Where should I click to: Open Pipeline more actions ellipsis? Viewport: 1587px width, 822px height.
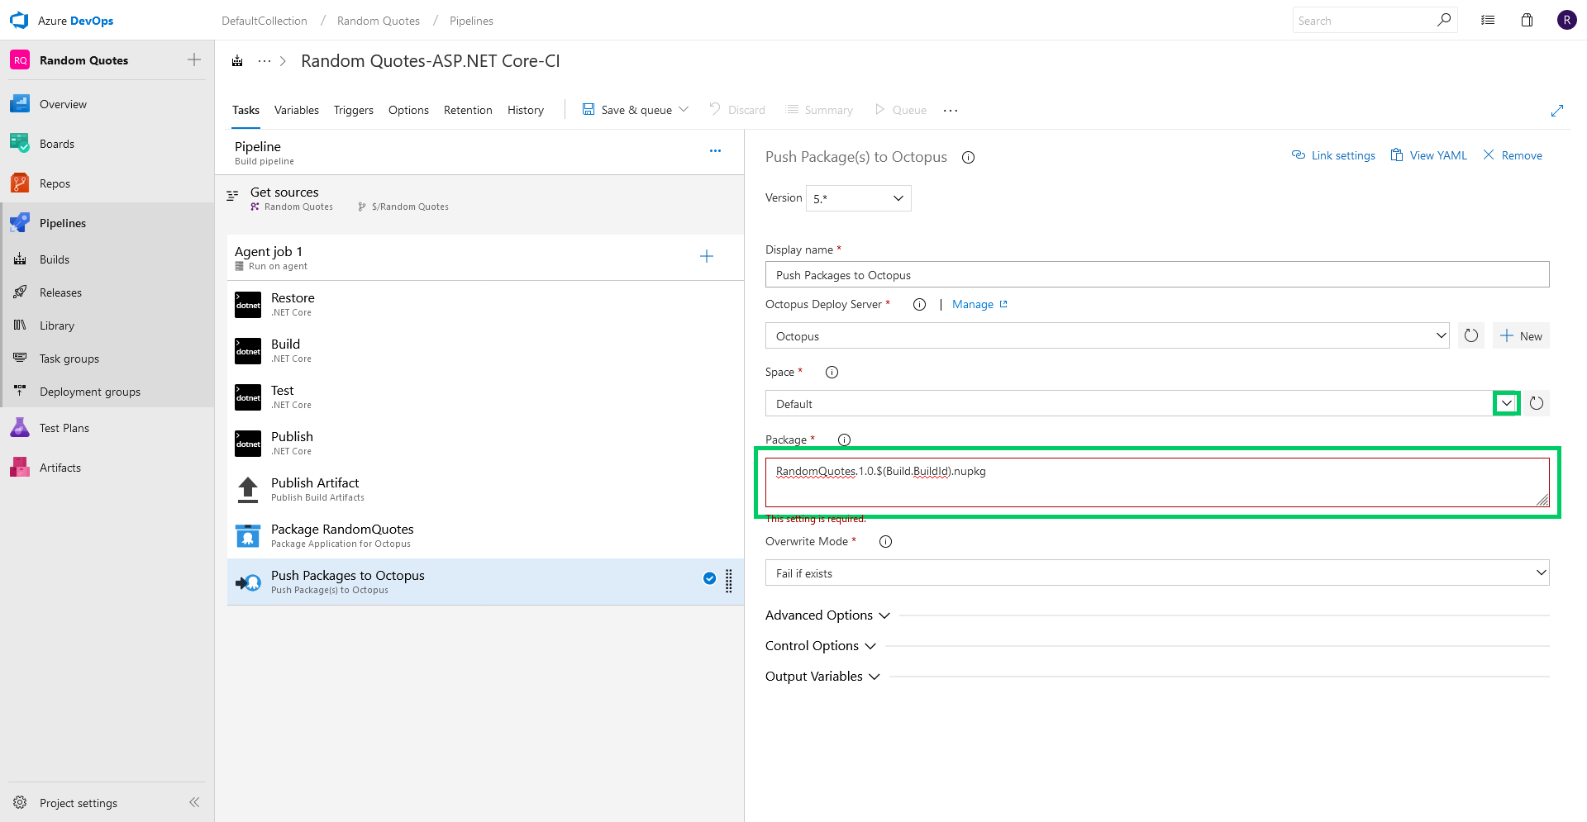[x=715, y=151]
